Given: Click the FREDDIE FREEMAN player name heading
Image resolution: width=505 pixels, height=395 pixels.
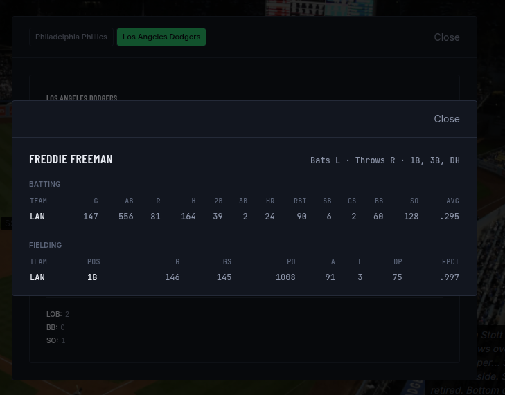Looking at the screenshot, I should click(71, 159).
